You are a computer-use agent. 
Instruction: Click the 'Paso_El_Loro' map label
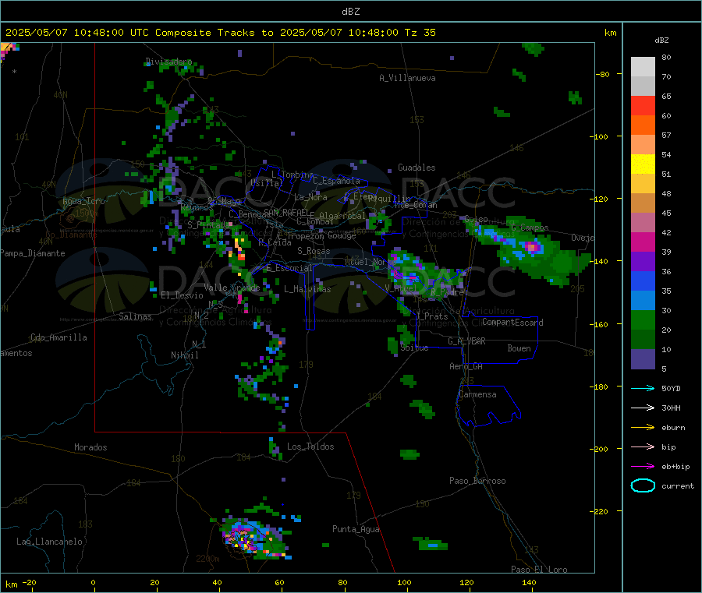[539, 570]
